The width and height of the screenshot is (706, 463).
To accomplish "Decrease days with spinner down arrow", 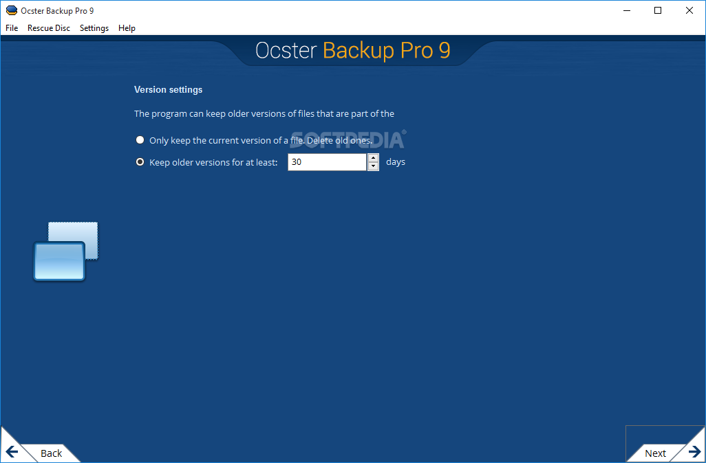I will point(373,166).
